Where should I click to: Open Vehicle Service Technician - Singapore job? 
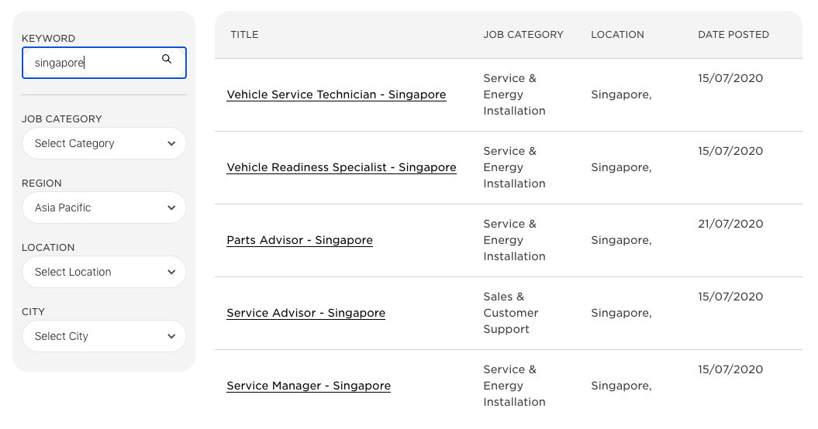(337, 94)
